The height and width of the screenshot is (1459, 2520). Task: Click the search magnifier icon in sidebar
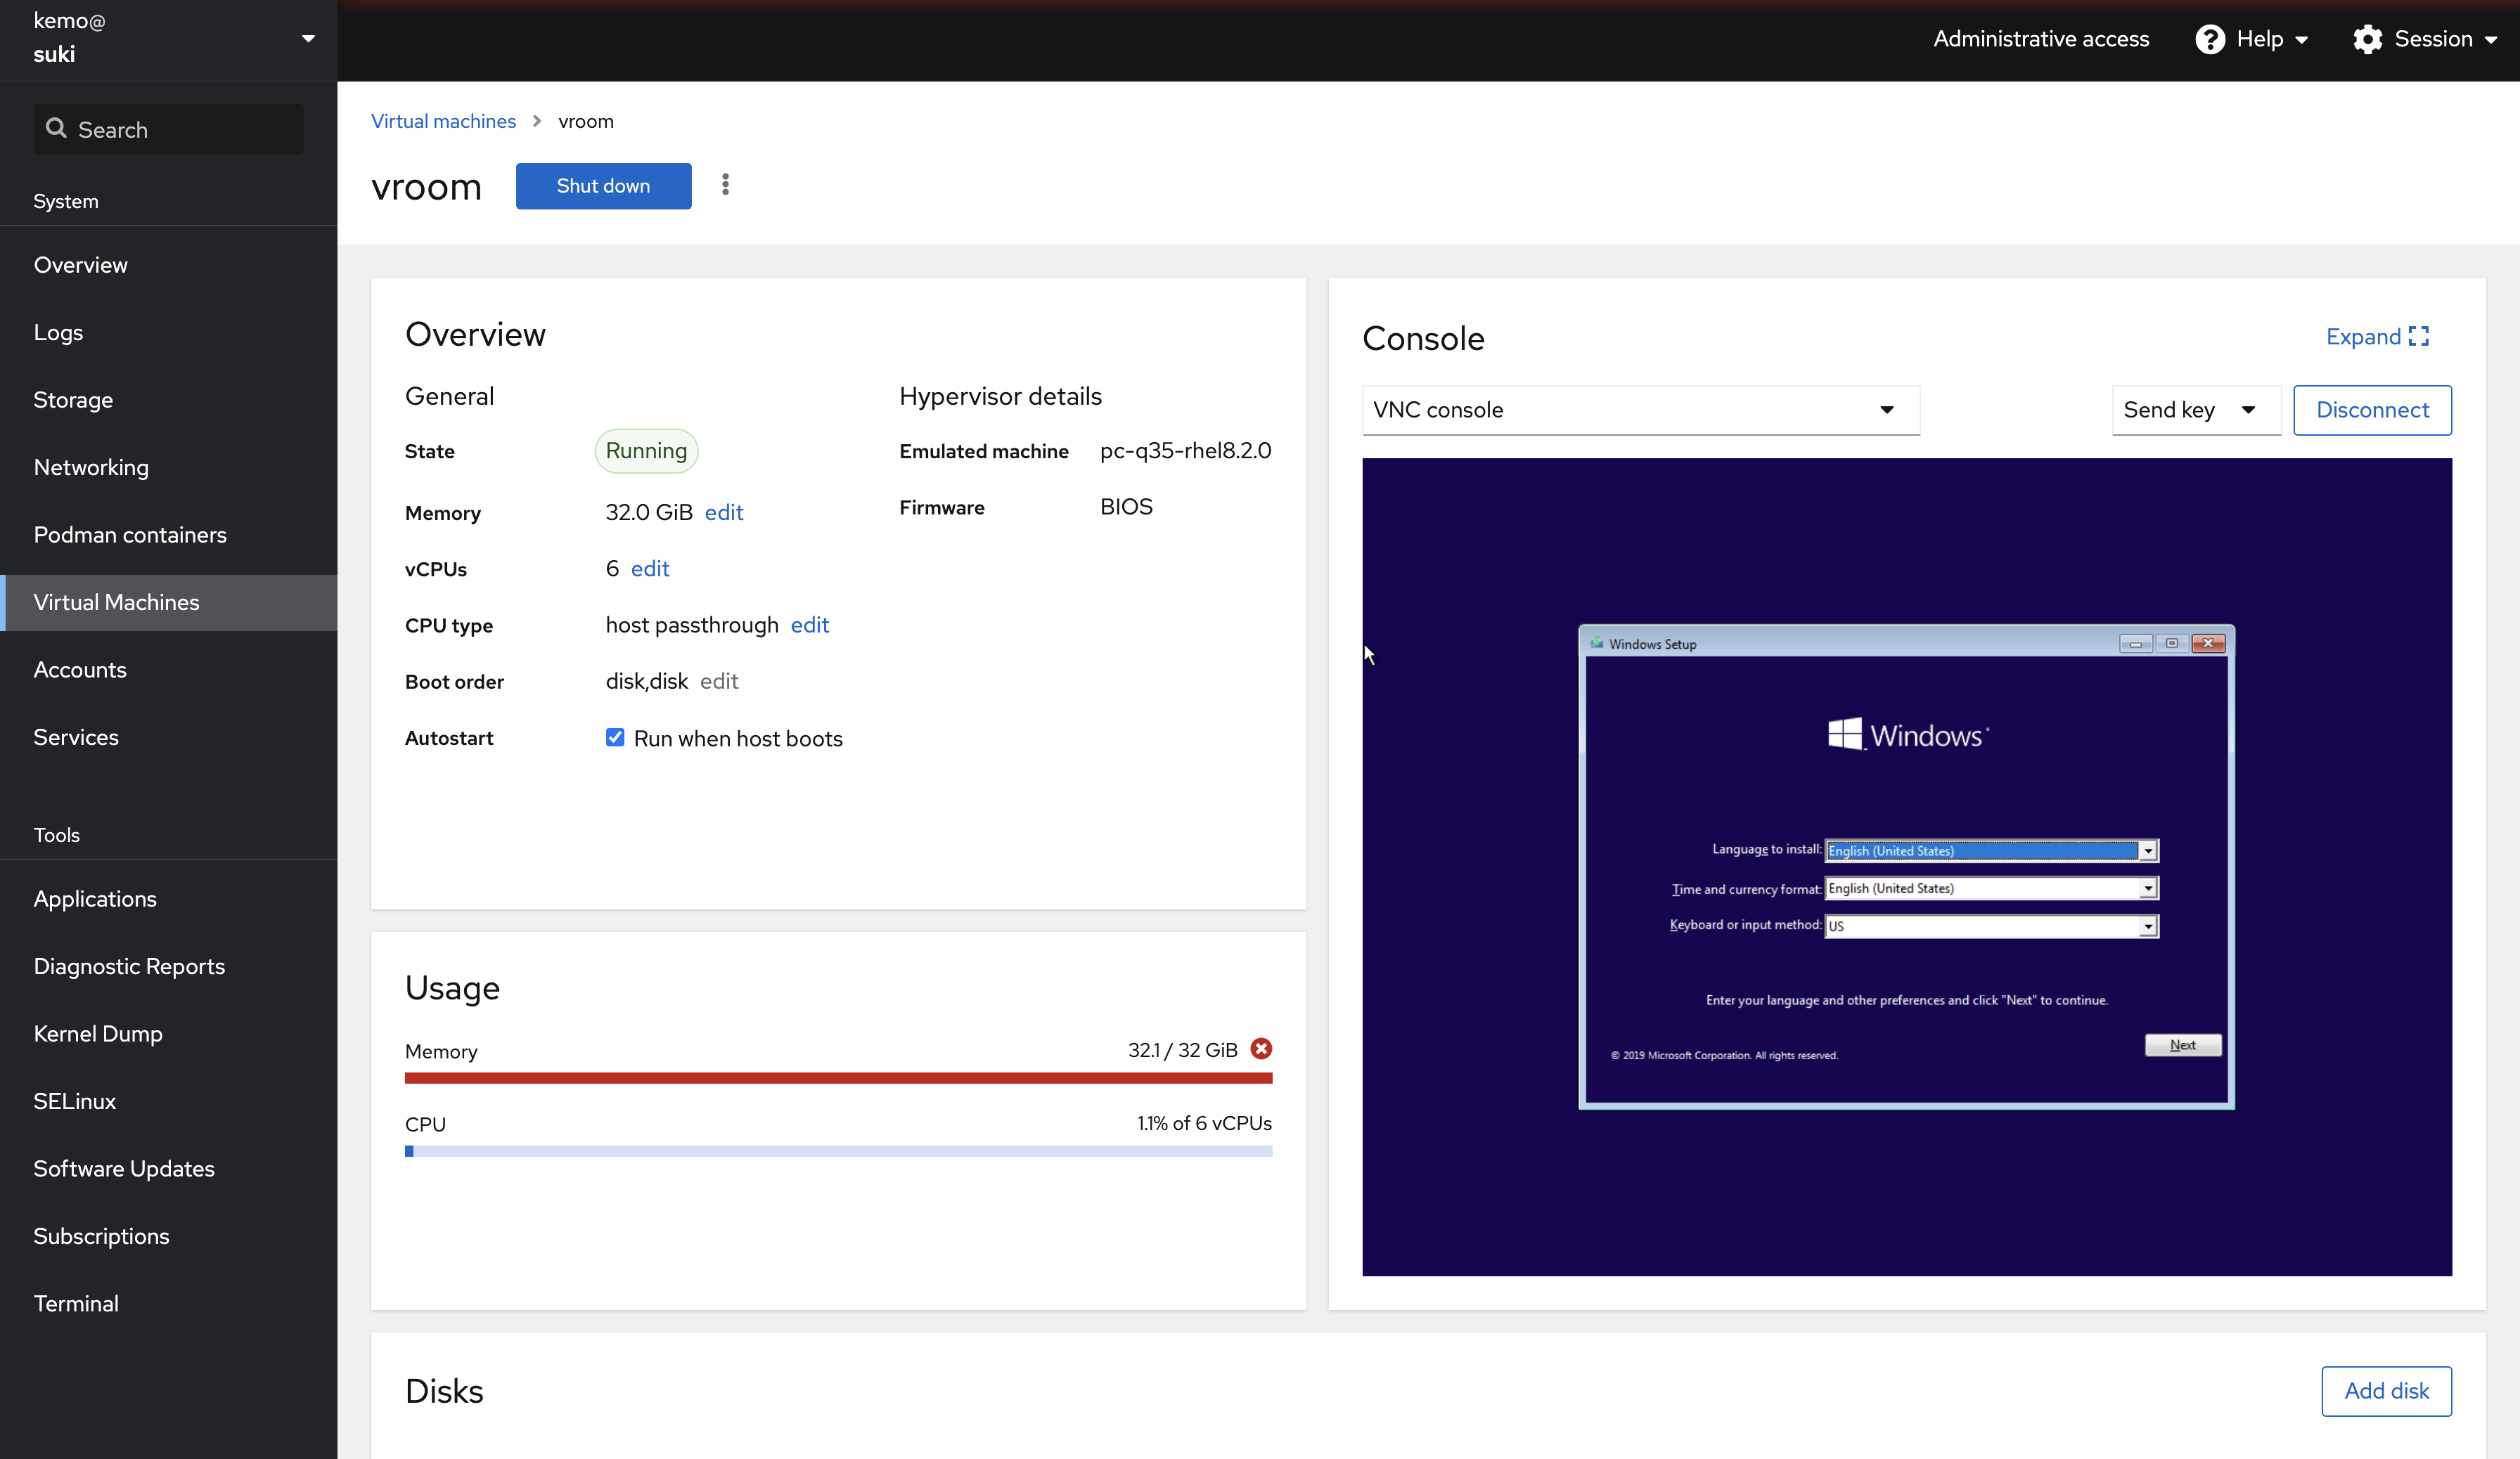pos(56,129)
